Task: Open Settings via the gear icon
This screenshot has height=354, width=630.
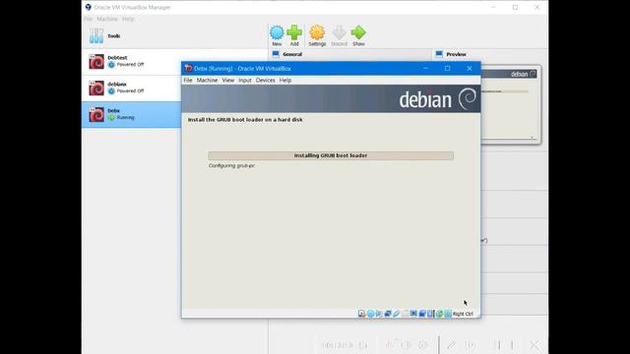Action: tap(317, 32)
